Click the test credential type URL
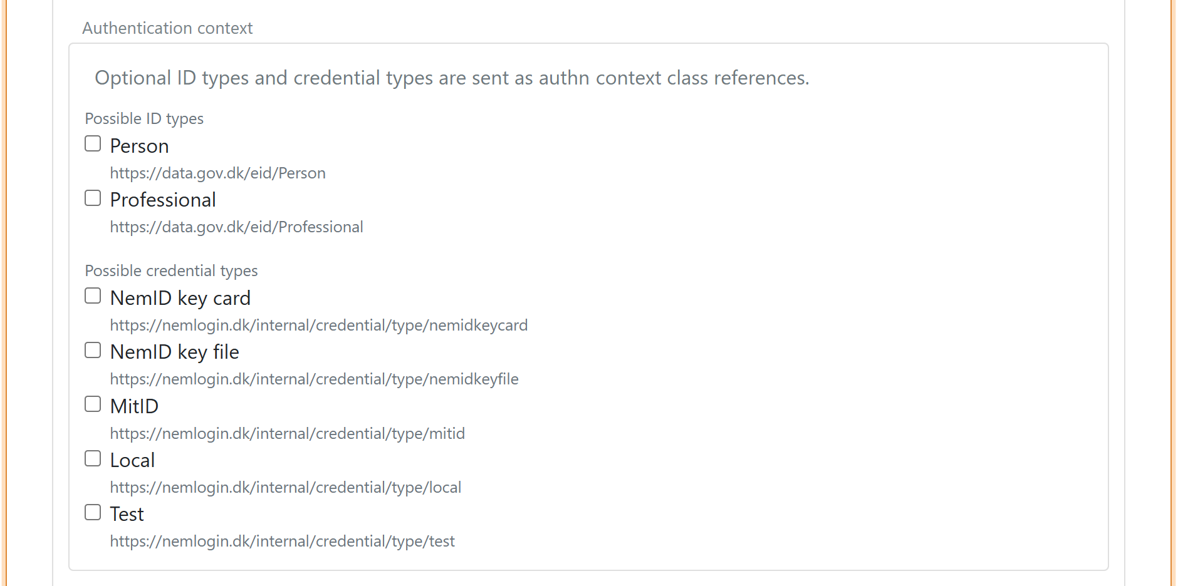Viewport: 1178px width, 586px height. [x=282, y=541]
